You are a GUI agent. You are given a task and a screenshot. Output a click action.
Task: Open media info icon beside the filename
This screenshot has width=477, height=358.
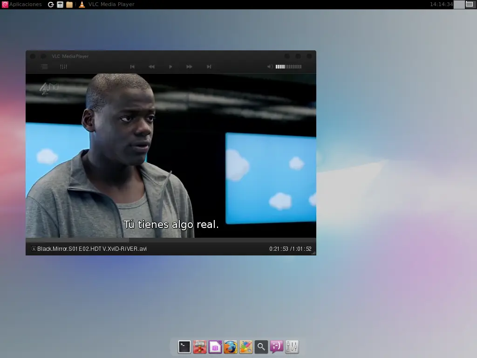[34, 249]
